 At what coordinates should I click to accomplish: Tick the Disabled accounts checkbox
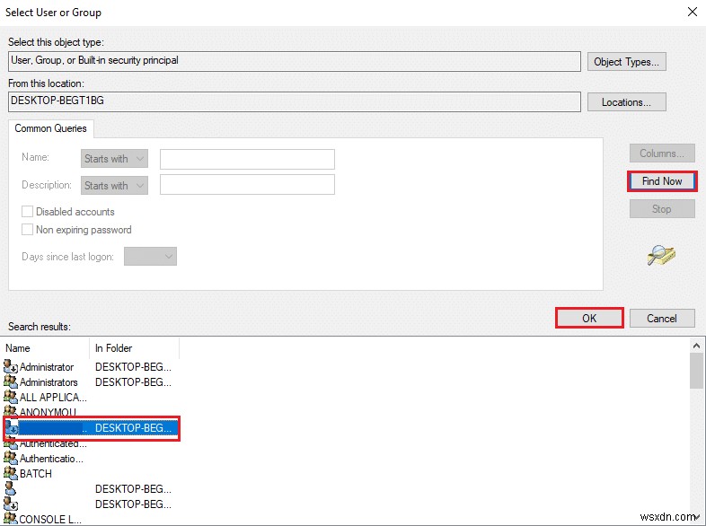click(28, 212)
